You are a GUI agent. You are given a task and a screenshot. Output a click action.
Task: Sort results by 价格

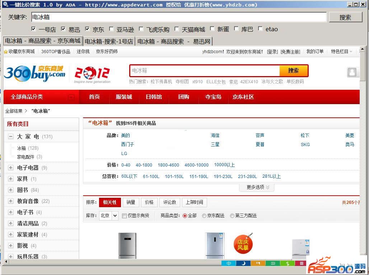(x=149, y=202)
